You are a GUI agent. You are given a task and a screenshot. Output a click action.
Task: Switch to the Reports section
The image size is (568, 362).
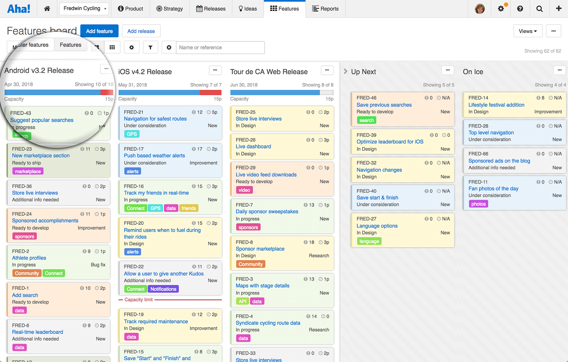click(325, 9)
